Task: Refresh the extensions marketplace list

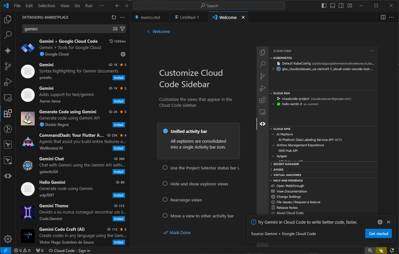Action: pos(114,17)
